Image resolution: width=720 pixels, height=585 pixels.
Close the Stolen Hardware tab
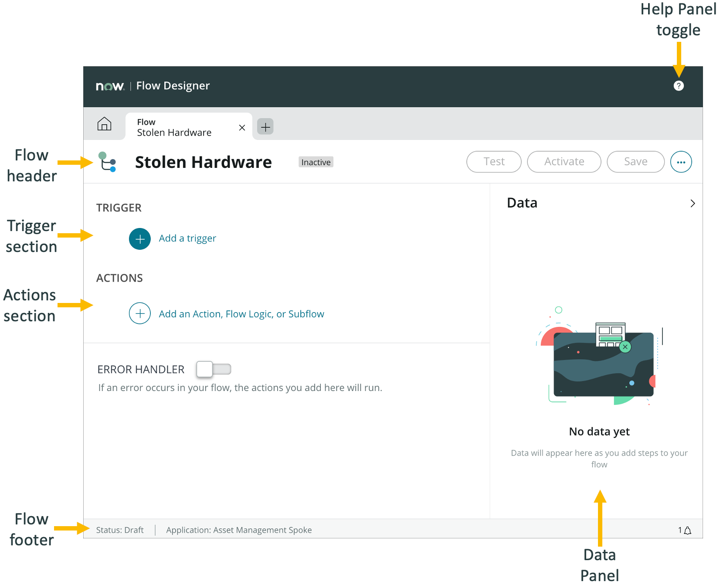(242, 127)
